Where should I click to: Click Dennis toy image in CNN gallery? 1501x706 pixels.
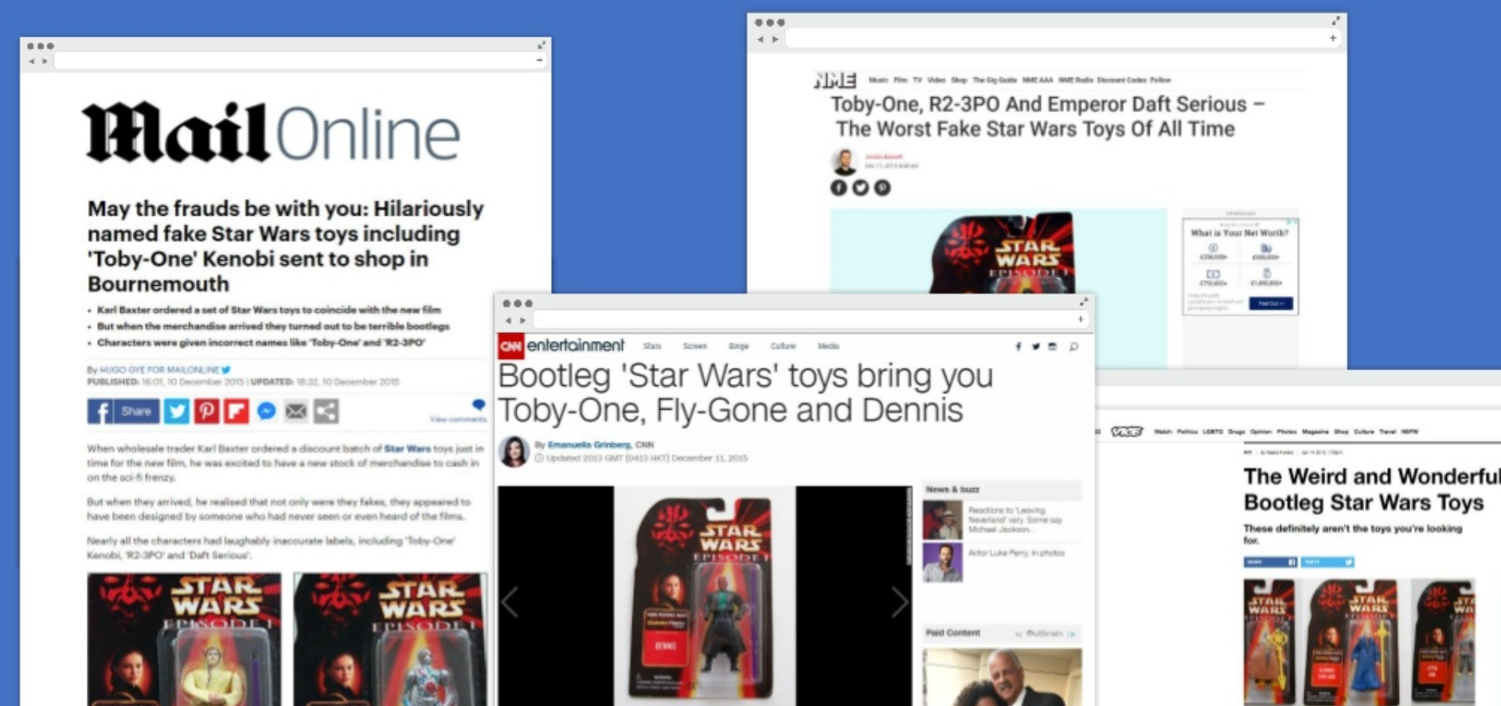click(x=704, y=596)
